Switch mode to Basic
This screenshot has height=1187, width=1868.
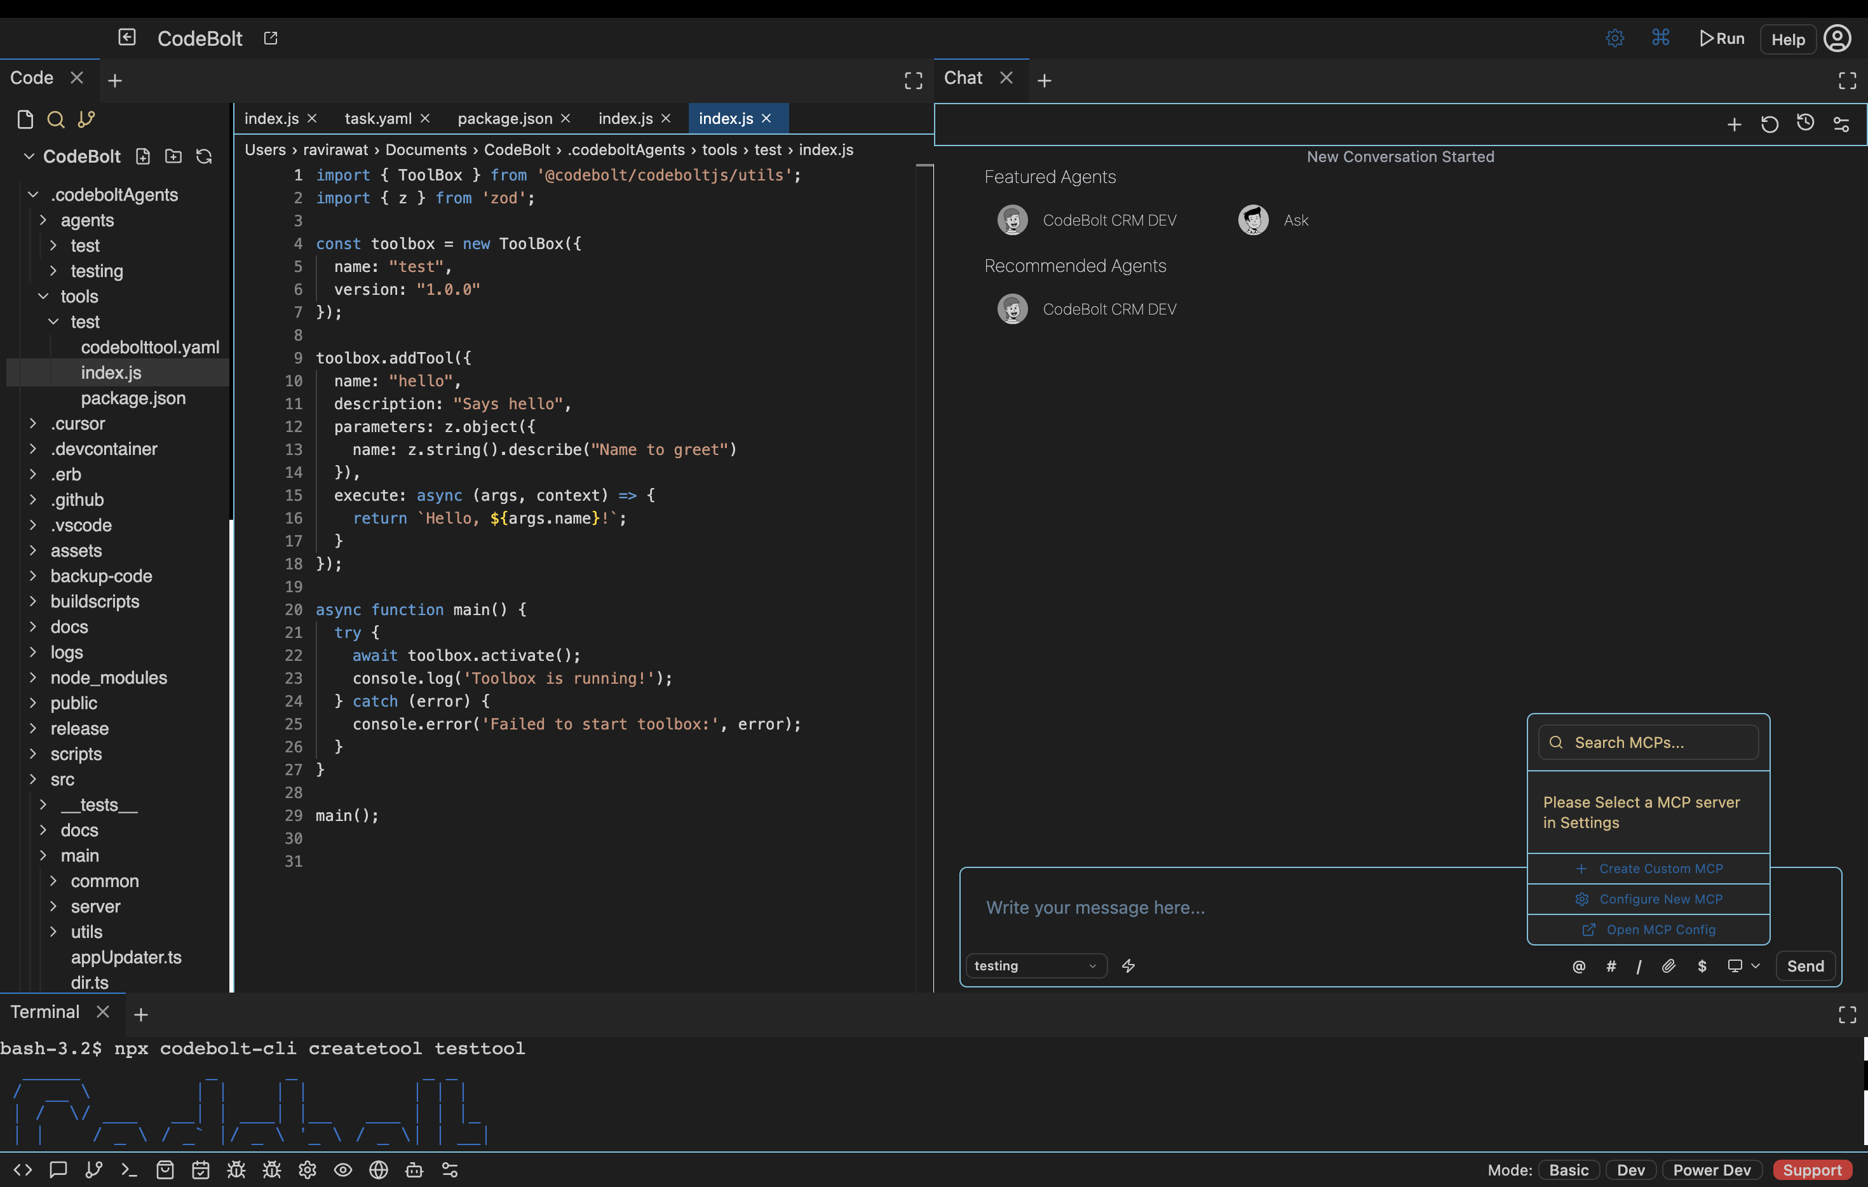pos(1569,1170)
